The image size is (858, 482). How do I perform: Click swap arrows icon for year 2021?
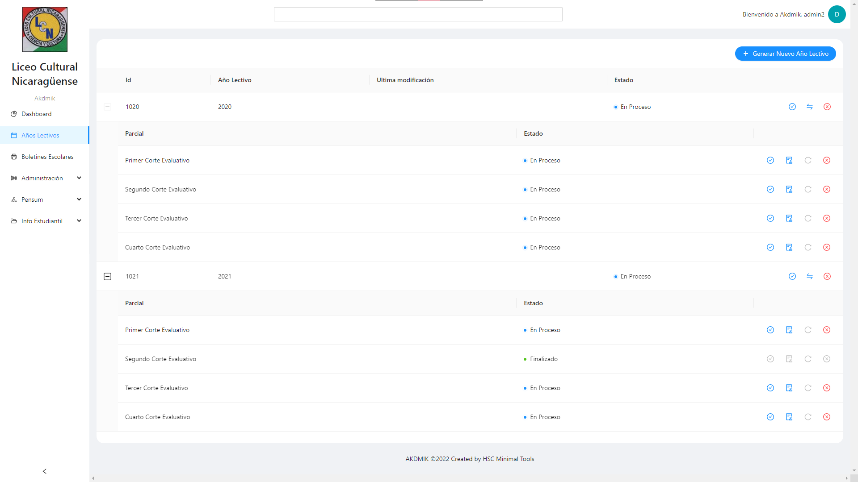pos(810,276)
